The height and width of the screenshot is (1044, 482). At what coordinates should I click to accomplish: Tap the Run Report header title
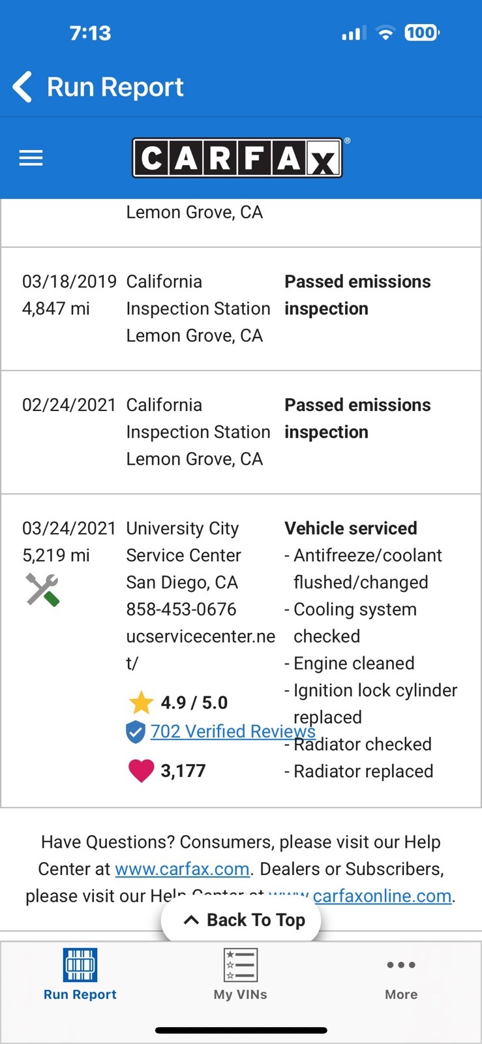115,87
